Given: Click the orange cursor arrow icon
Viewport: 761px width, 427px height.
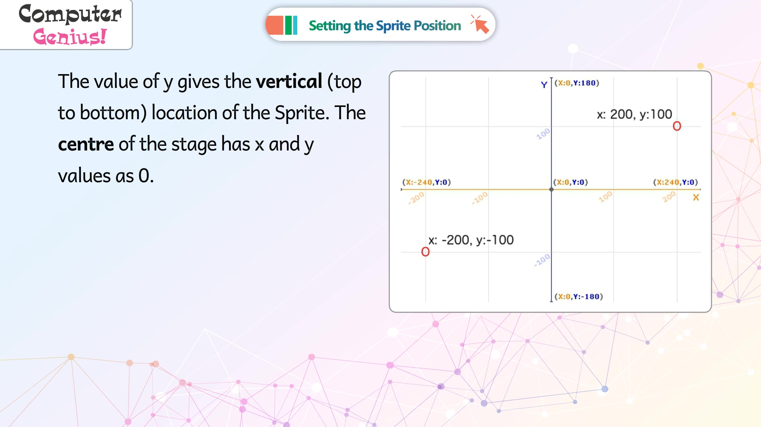Looking at the screenshot, I should click(x=480, y=24).
